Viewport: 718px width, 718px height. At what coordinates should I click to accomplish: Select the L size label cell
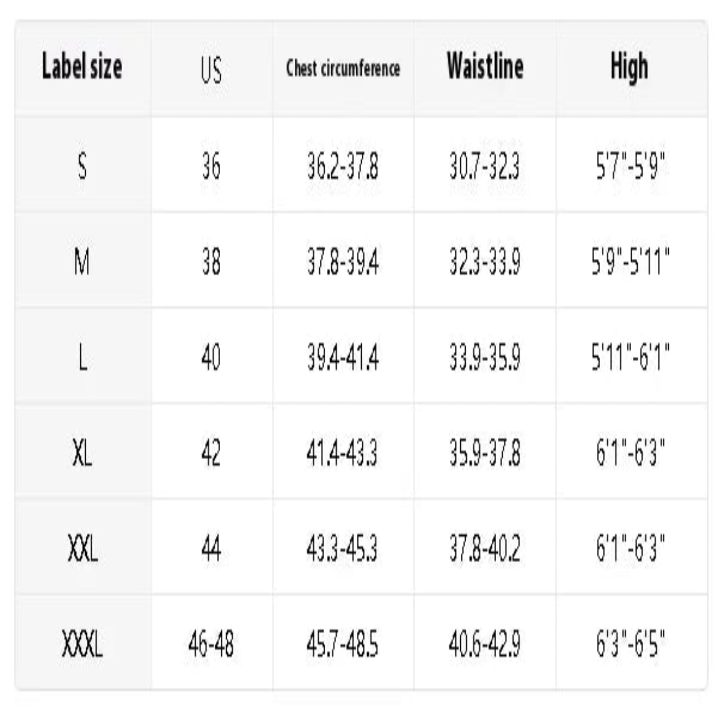pos(82,357)
